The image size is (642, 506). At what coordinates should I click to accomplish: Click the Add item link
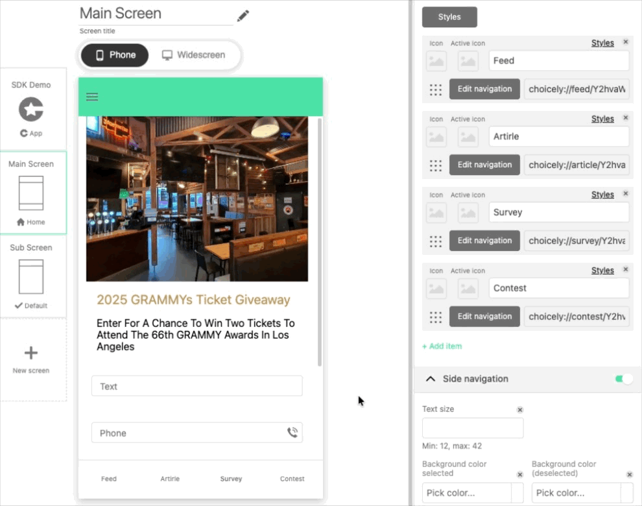coord(442,346)
